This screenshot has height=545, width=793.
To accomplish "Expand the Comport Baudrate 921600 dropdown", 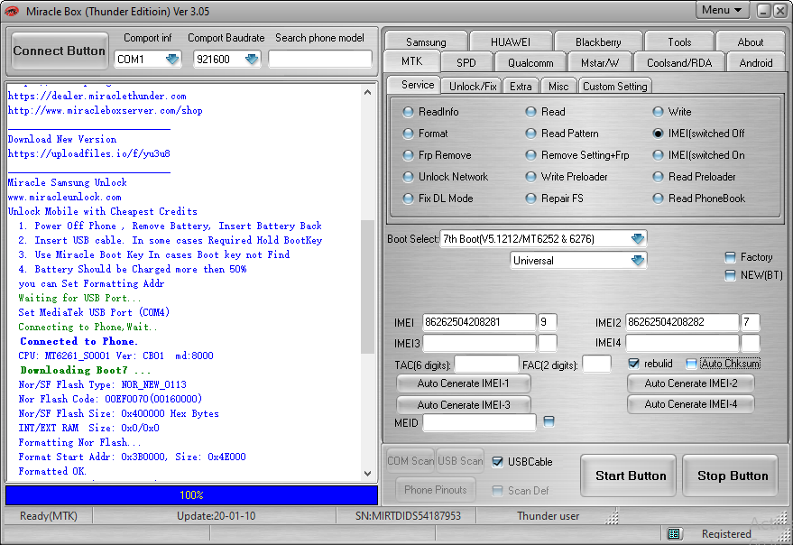I will click(252, 60).
